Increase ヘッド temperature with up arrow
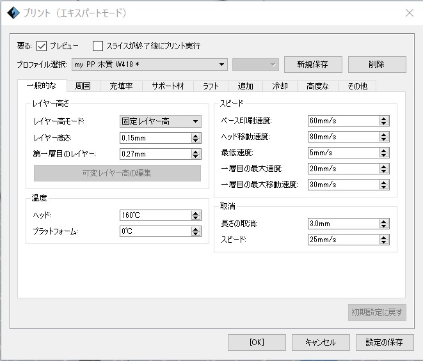Screen dimensions: 423x361 tap(196, 213)
